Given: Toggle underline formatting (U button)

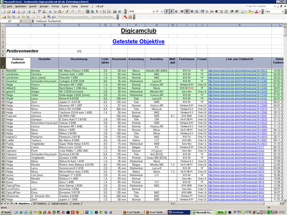Looking at the screenshot, I should [x=176, y=11].
